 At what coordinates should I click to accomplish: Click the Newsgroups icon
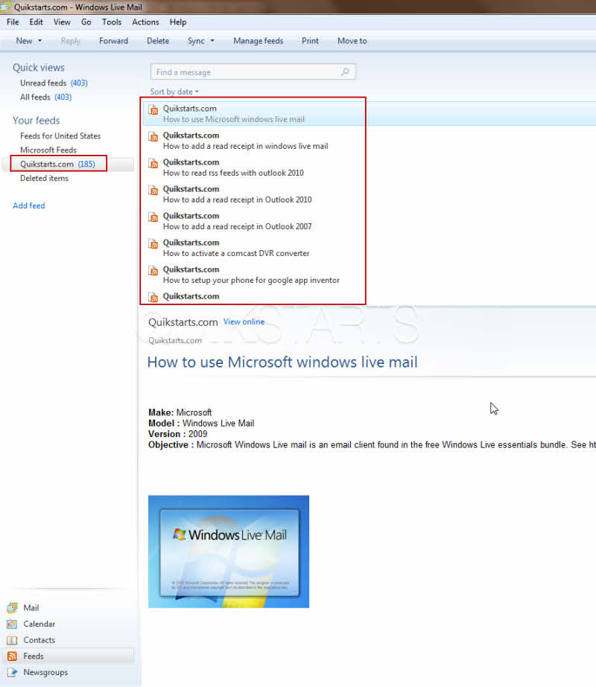click(x=12, y=673)
